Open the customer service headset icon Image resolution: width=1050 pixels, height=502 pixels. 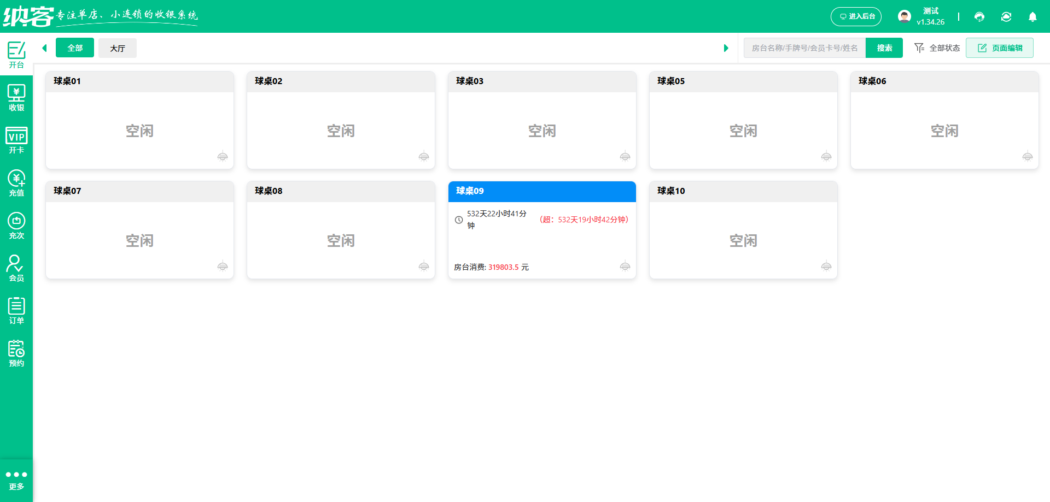pyautogui.click(x=979, y=17)
